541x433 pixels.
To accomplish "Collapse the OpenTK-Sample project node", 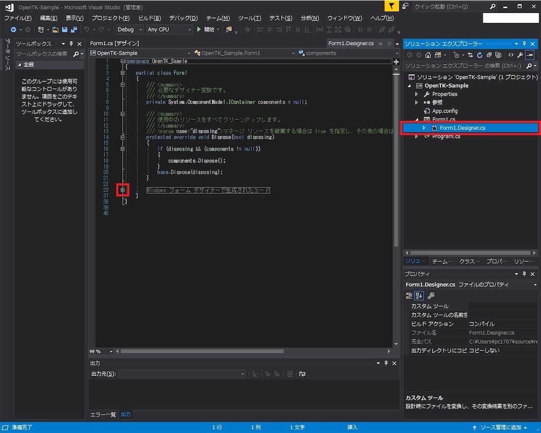I will [x=409, y=86].
